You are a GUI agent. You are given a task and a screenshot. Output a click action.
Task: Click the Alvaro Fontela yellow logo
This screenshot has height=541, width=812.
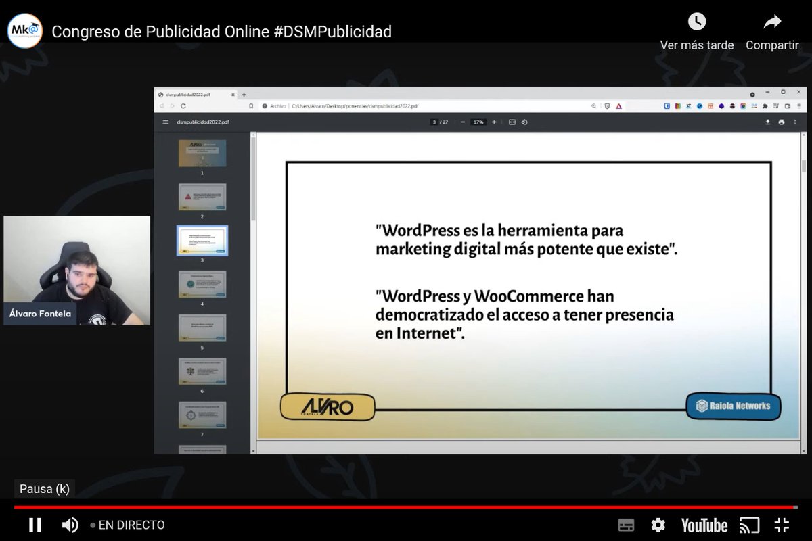coord(328,407)
